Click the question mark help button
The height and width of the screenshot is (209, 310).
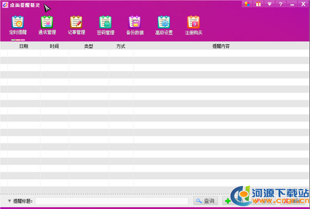(280, 4)
